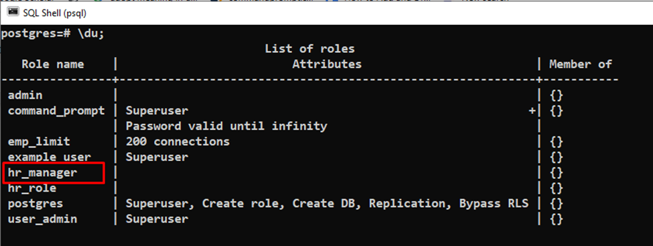Click the \du; command at the prompt
The height and width of the screenshot is (246, 653).
91,34
